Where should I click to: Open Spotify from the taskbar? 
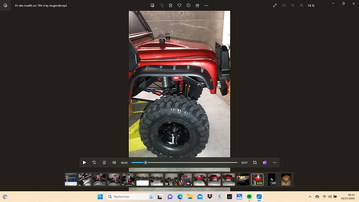[x=249, y=197]
